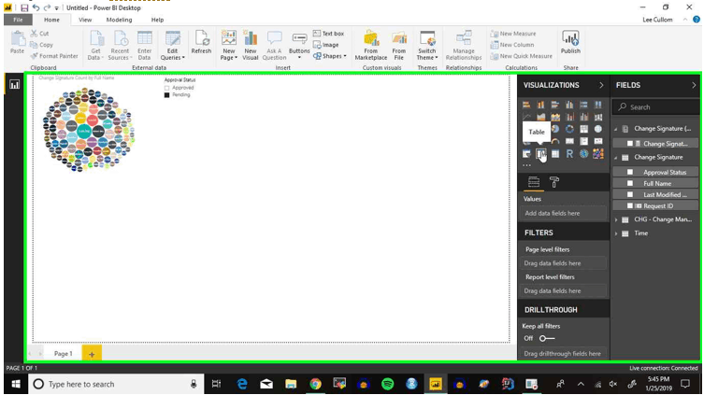
Task: Collapse the Change Signature table
Action: point(616,158)
